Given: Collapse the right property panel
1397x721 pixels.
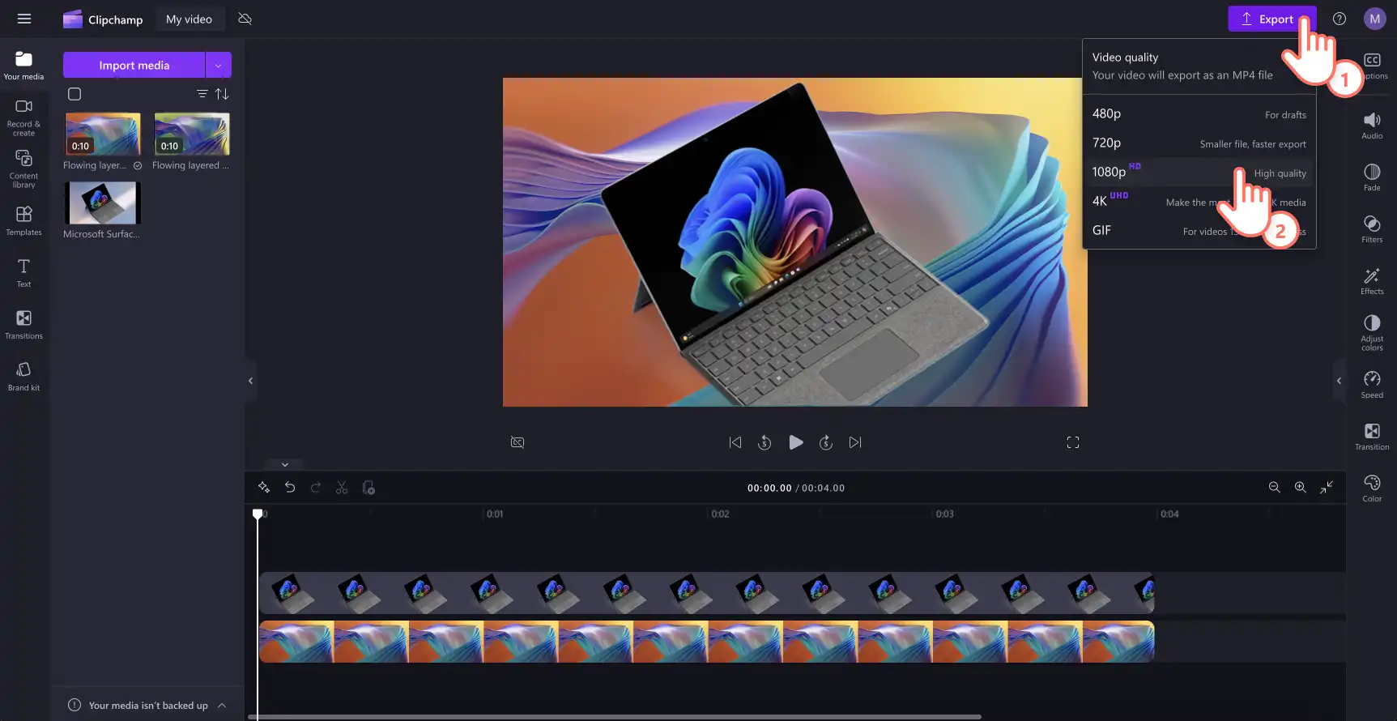Looking at the screenshot, I should [x=1339, y=381].
